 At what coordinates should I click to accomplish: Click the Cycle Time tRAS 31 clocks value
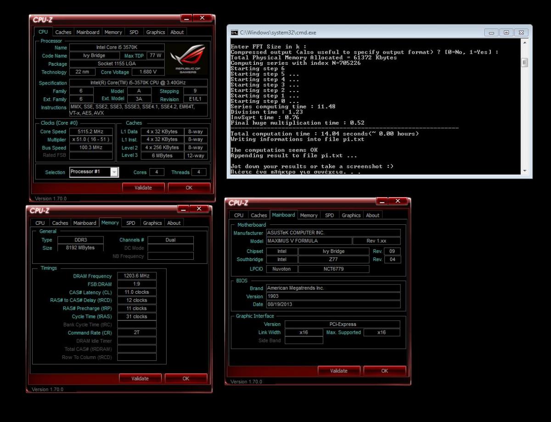click(x=137, y=316)
